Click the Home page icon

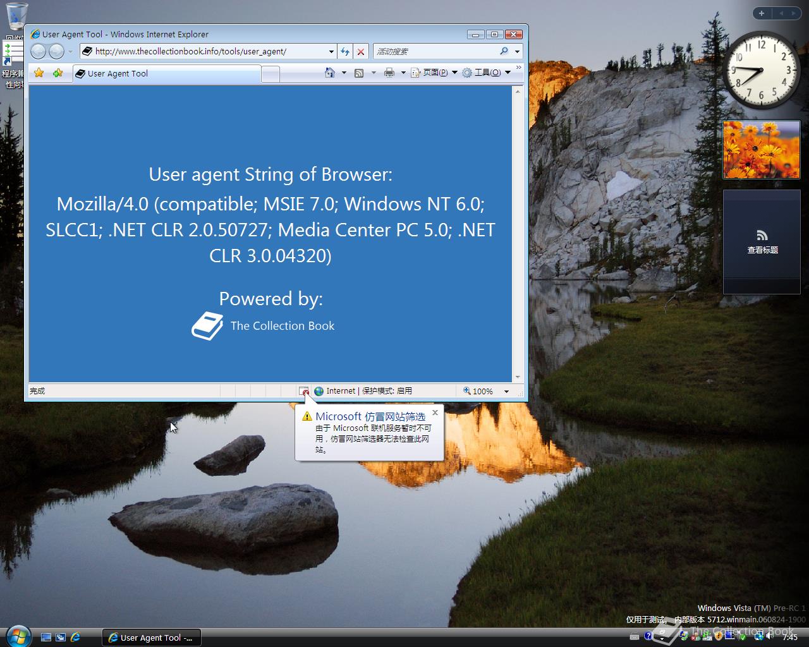pos(330,73)
